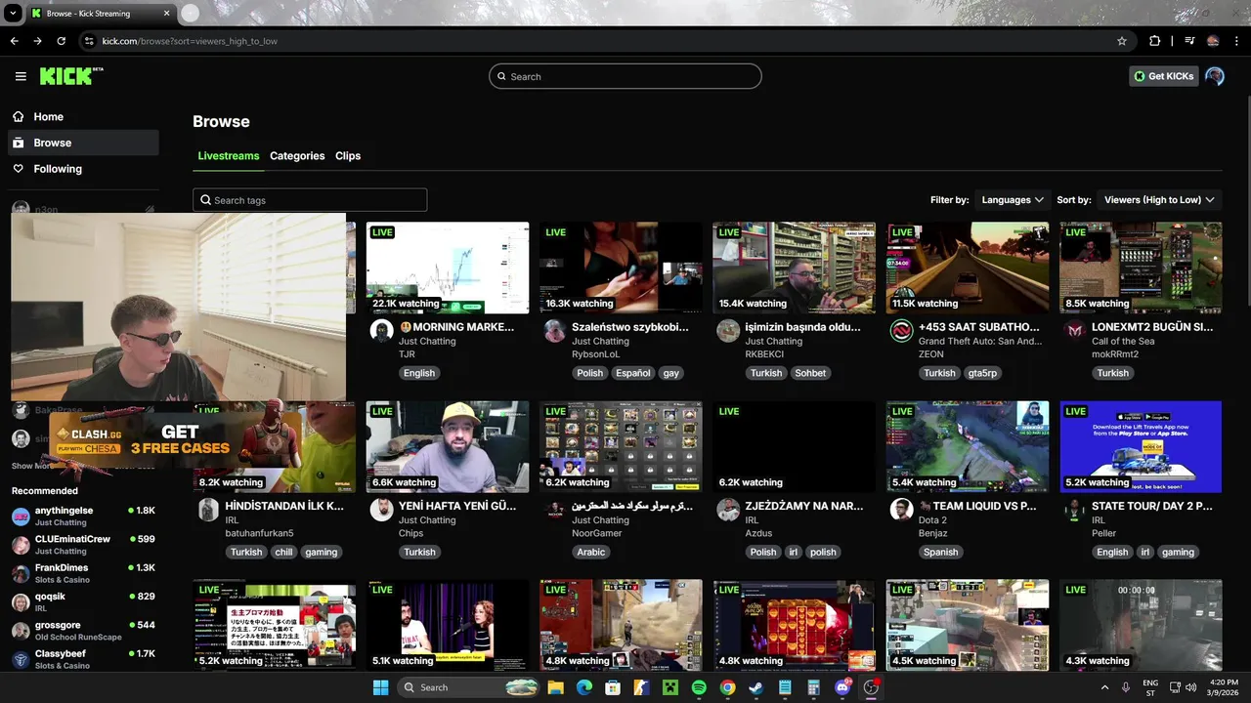Open mokRRmt2 channel avatar
The image size is (1251, 703).
[x=1075, y=330]
